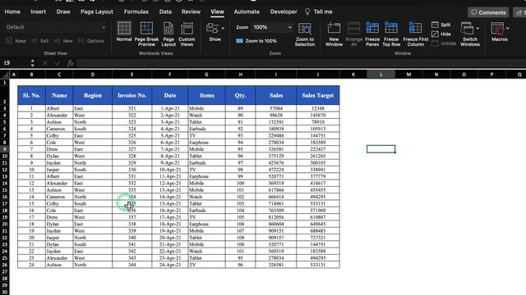Expand the Show dropdown arrow
The image size is (526, 295).
[223, 29]
